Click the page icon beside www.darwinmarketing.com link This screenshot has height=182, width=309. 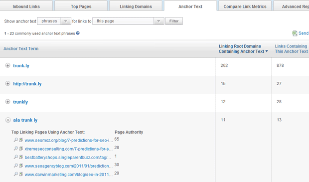coord(21,174)
